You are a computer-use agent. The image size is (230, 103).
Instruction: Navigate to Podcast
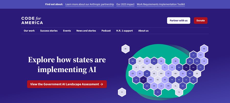point(106,31)
